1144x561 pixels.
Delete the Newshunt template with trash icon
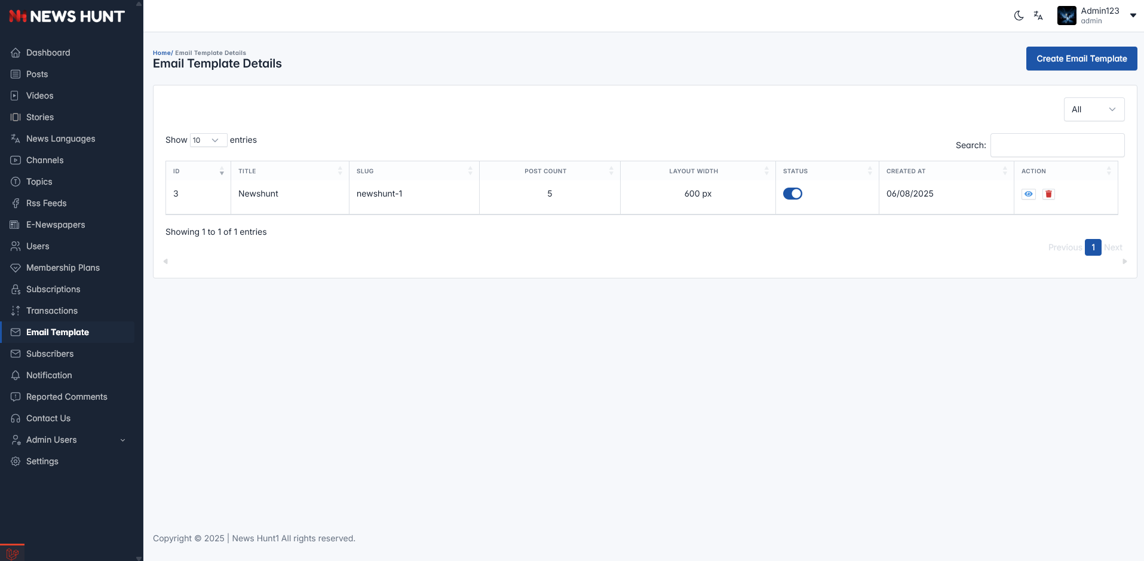point(1048,194)
